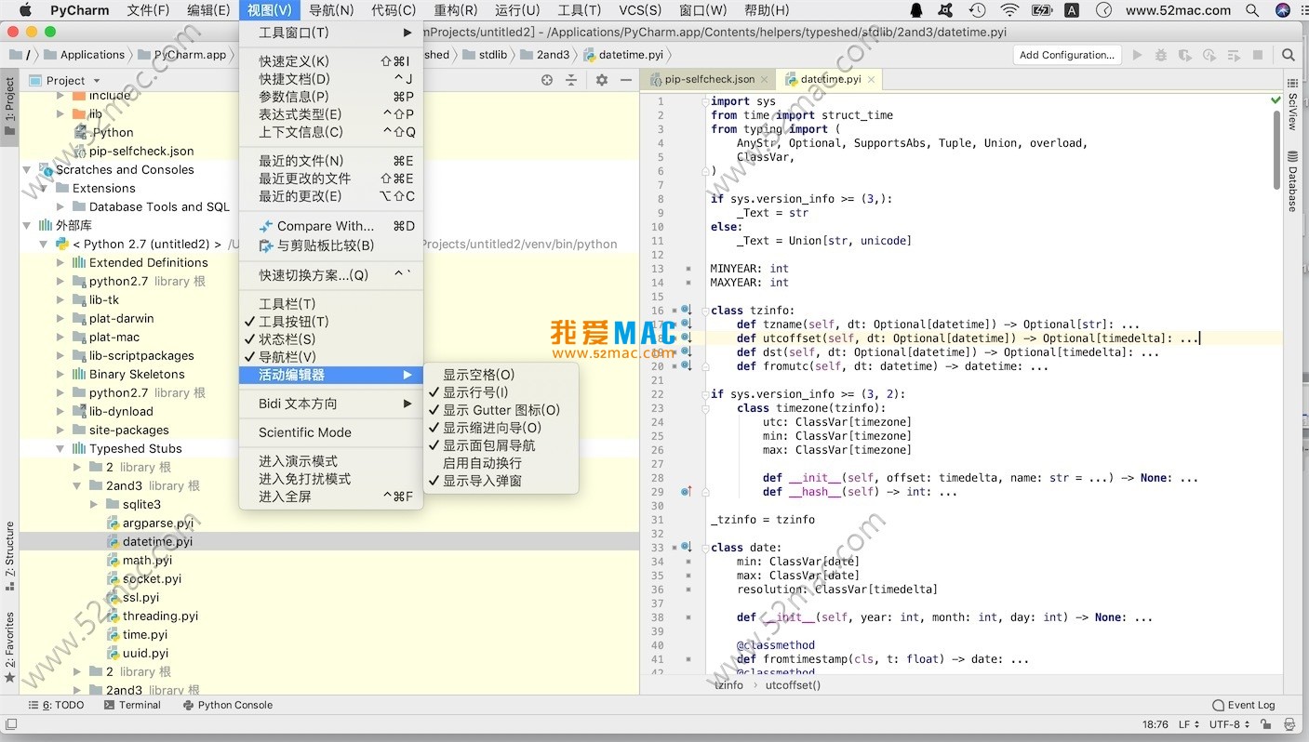Click the Profile run icon
The height and width of the screenshot is (742, 1309).
click(x=1209, y=55)
